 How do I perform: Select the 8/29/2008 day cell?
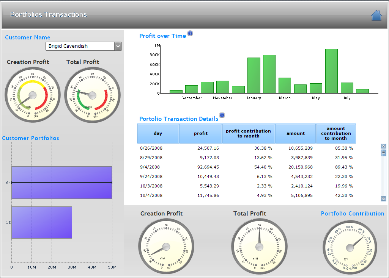(x=151, y=158)
